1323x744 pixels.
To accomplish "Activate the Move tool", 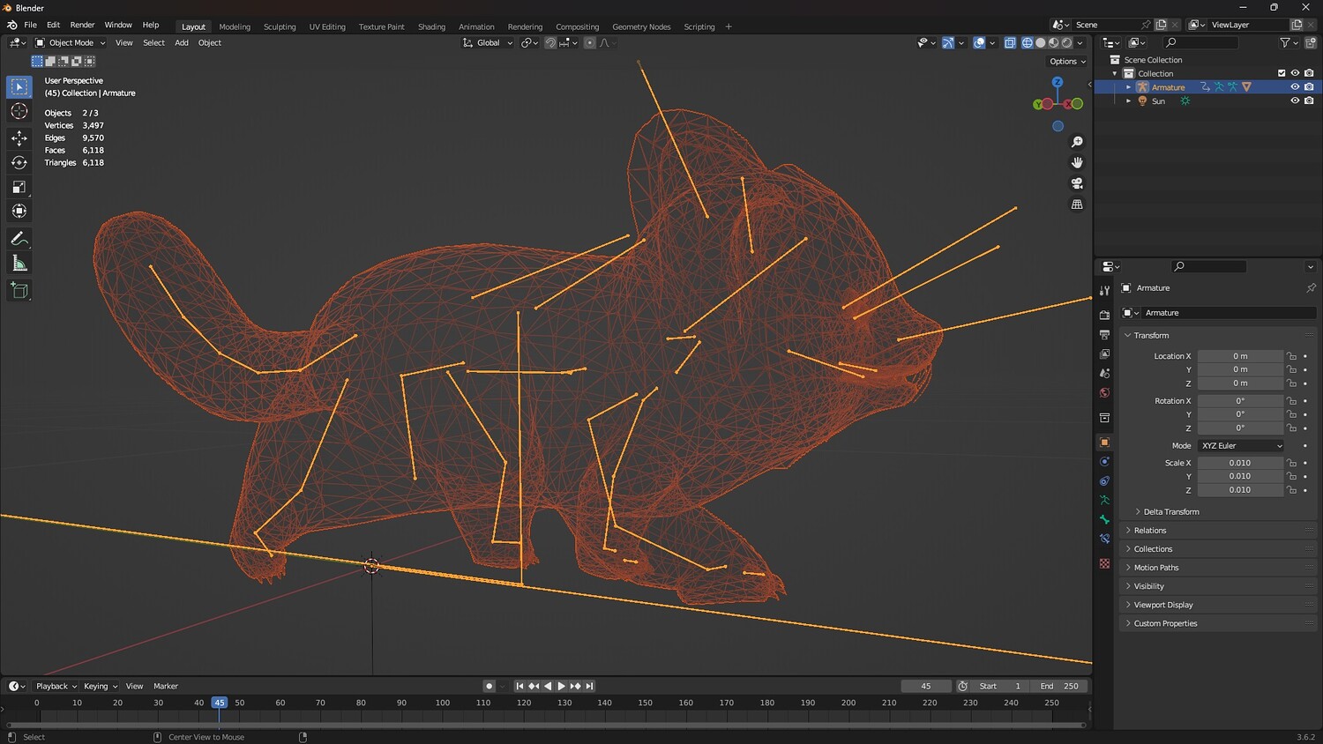I will pyautogui.click(x=19, y=138).
